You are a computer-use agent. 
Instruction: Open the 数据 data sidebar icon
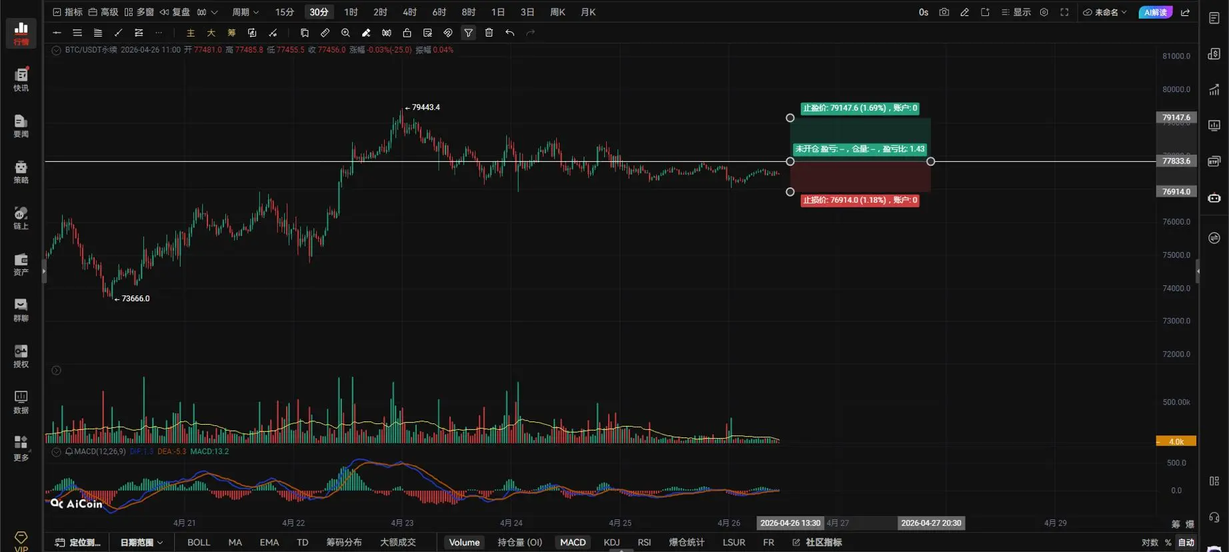[21, 402]
